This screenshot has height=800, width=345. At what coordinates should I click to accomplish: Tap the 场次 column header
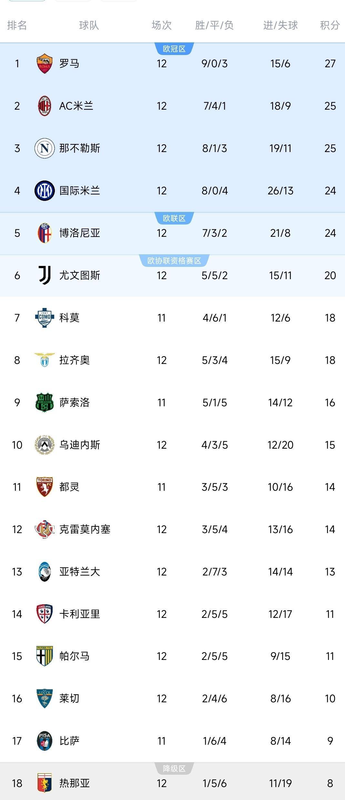[x=161, y=25]
